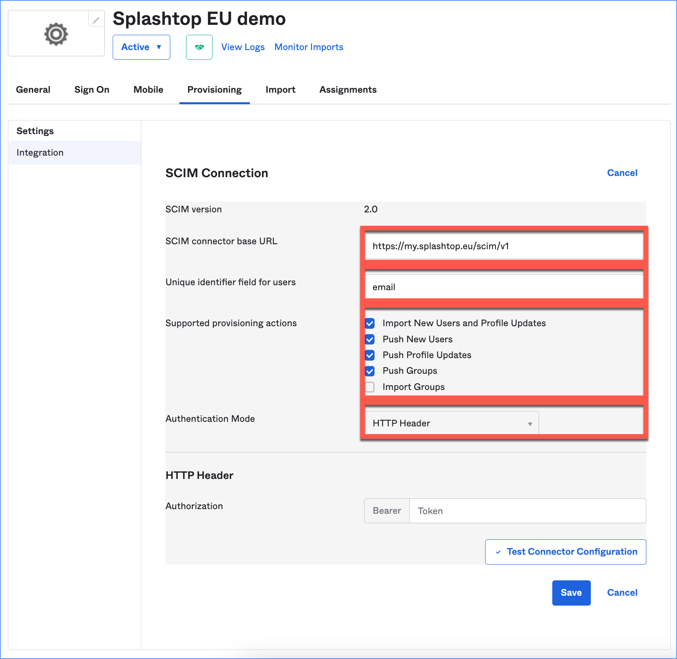Click the Bearer prefix label
Image resolution: width=677 pixels, height=659 pixels.
coord(387,511)
